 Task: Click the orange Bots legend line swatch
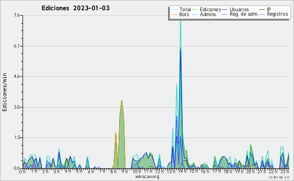[174, 14]
